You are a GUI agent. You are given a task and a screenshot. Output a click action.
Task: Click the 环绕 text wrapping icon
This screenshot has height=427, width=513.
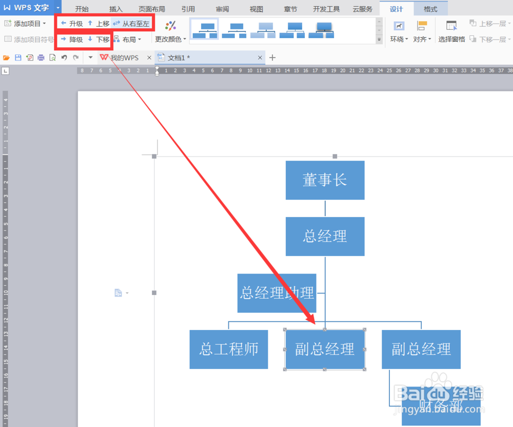tap(399, 30)
